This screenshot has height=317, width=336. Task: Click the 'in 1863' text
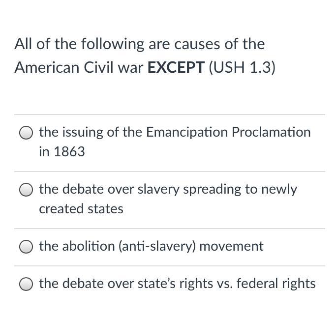[x=62, y=152]
